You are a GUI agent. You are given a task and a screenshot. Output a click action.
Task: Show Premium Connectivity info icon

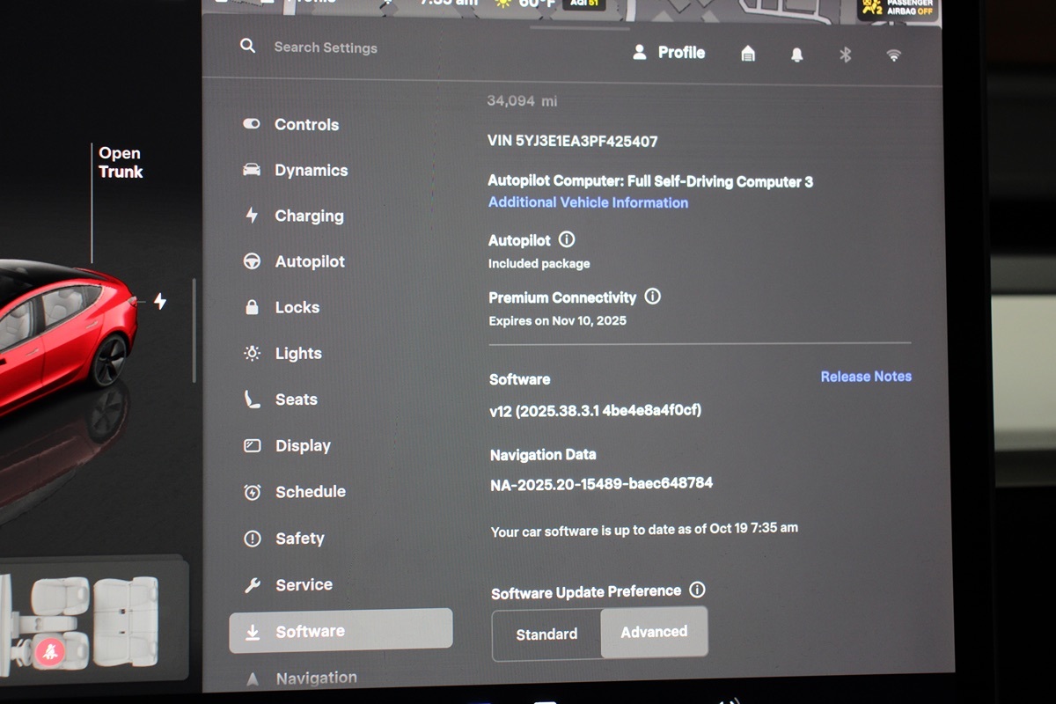pyautogui.click(x=652, y=297)
